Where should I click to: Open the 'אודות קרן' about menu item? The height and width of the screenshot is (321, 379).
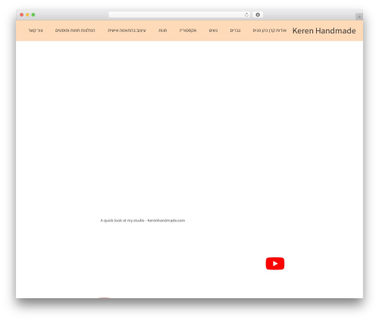[270, 30]
